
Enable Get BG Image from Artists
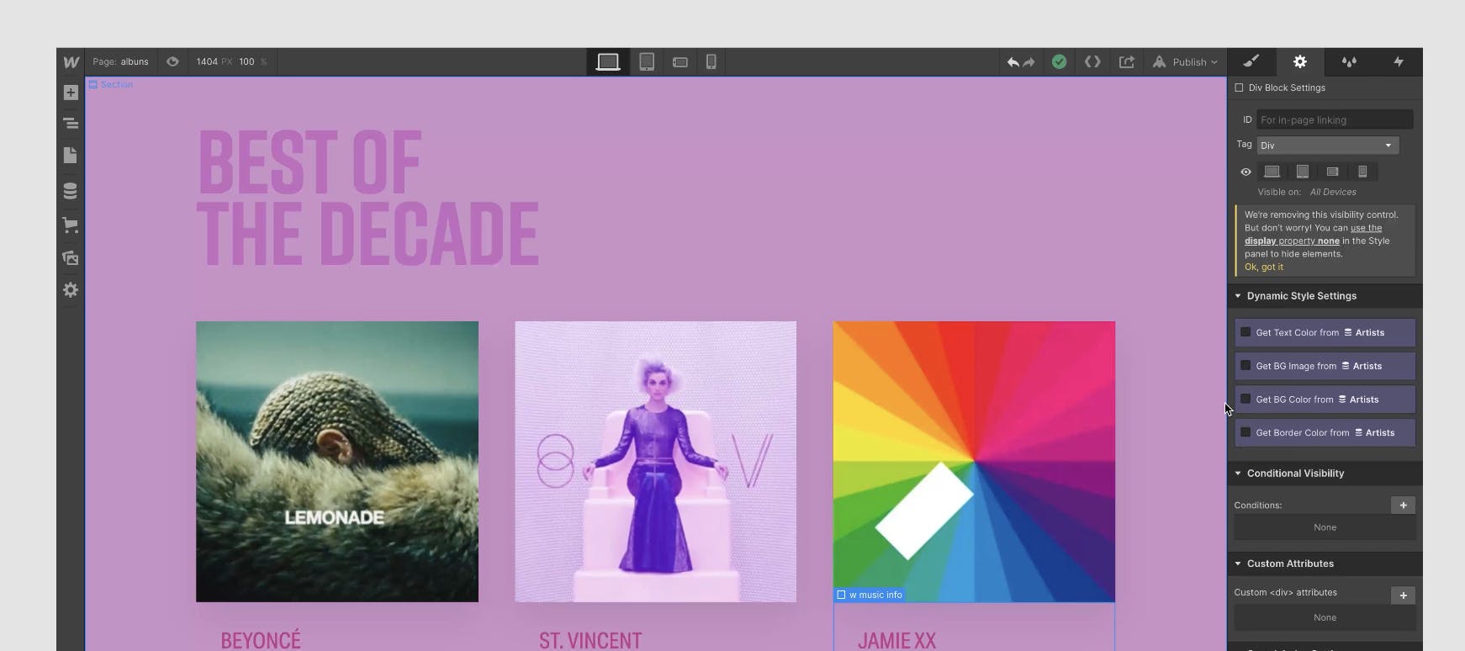[x=1246, y=366]
